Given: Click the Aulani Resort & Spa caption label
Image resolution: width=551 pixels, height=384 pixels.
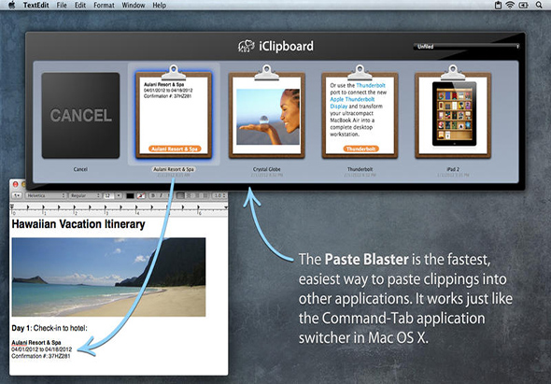Looking at the screenshot, I should (x=174, y=169).
